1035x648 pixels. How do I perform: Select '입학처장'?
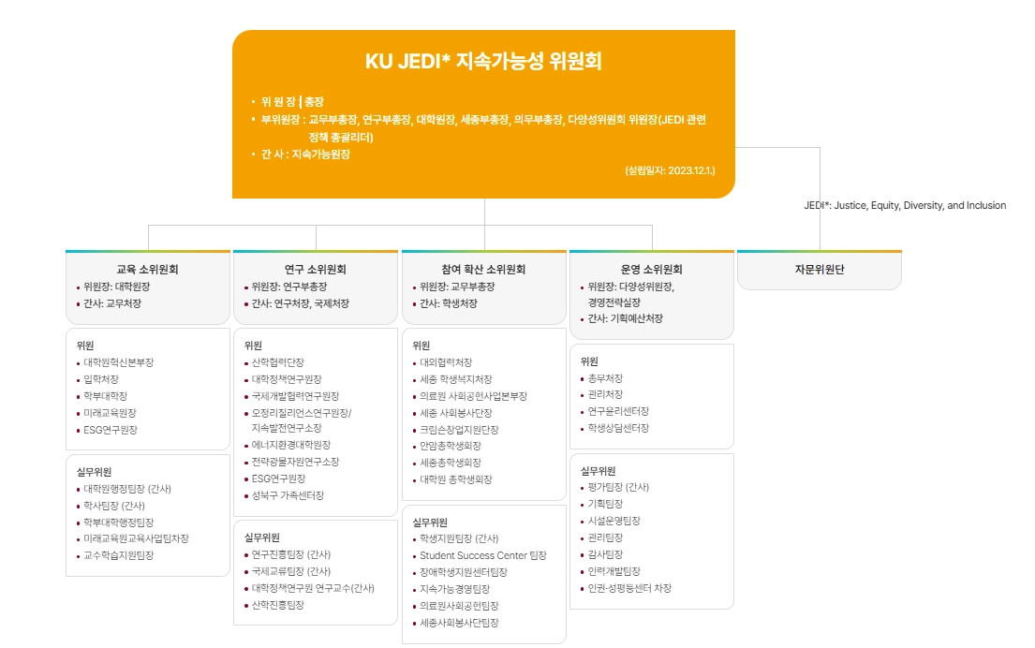[x=101, y=379]
